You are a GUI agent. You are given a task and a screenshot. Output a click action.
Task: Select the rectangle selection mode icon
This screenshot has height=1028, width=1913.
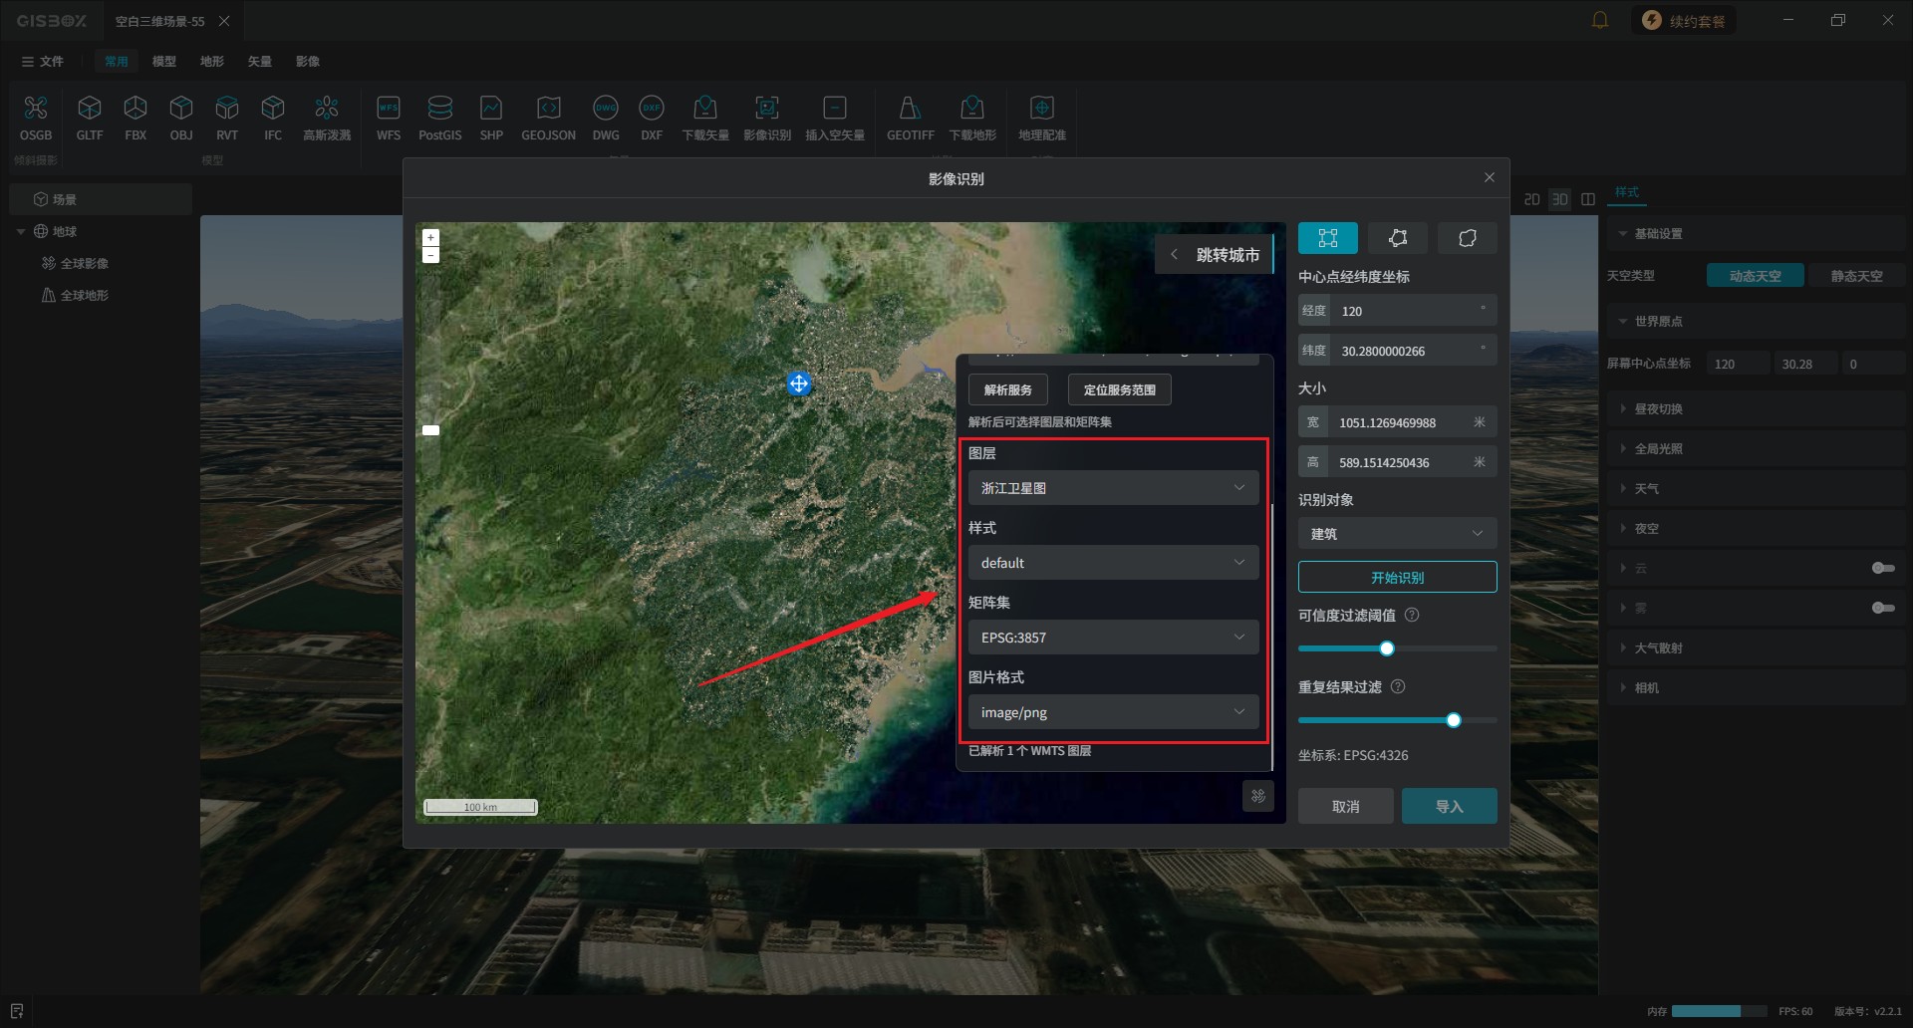[x=1327, y=238]
